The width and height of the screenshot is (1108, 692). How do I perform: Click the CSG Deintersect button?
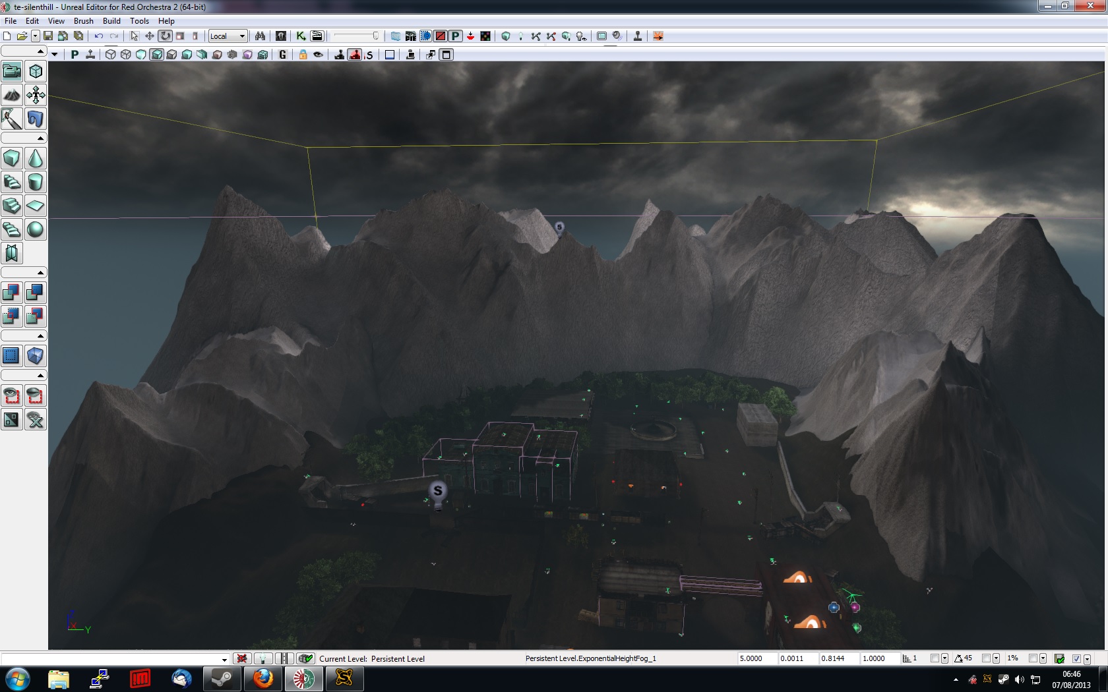click(36, 316)
